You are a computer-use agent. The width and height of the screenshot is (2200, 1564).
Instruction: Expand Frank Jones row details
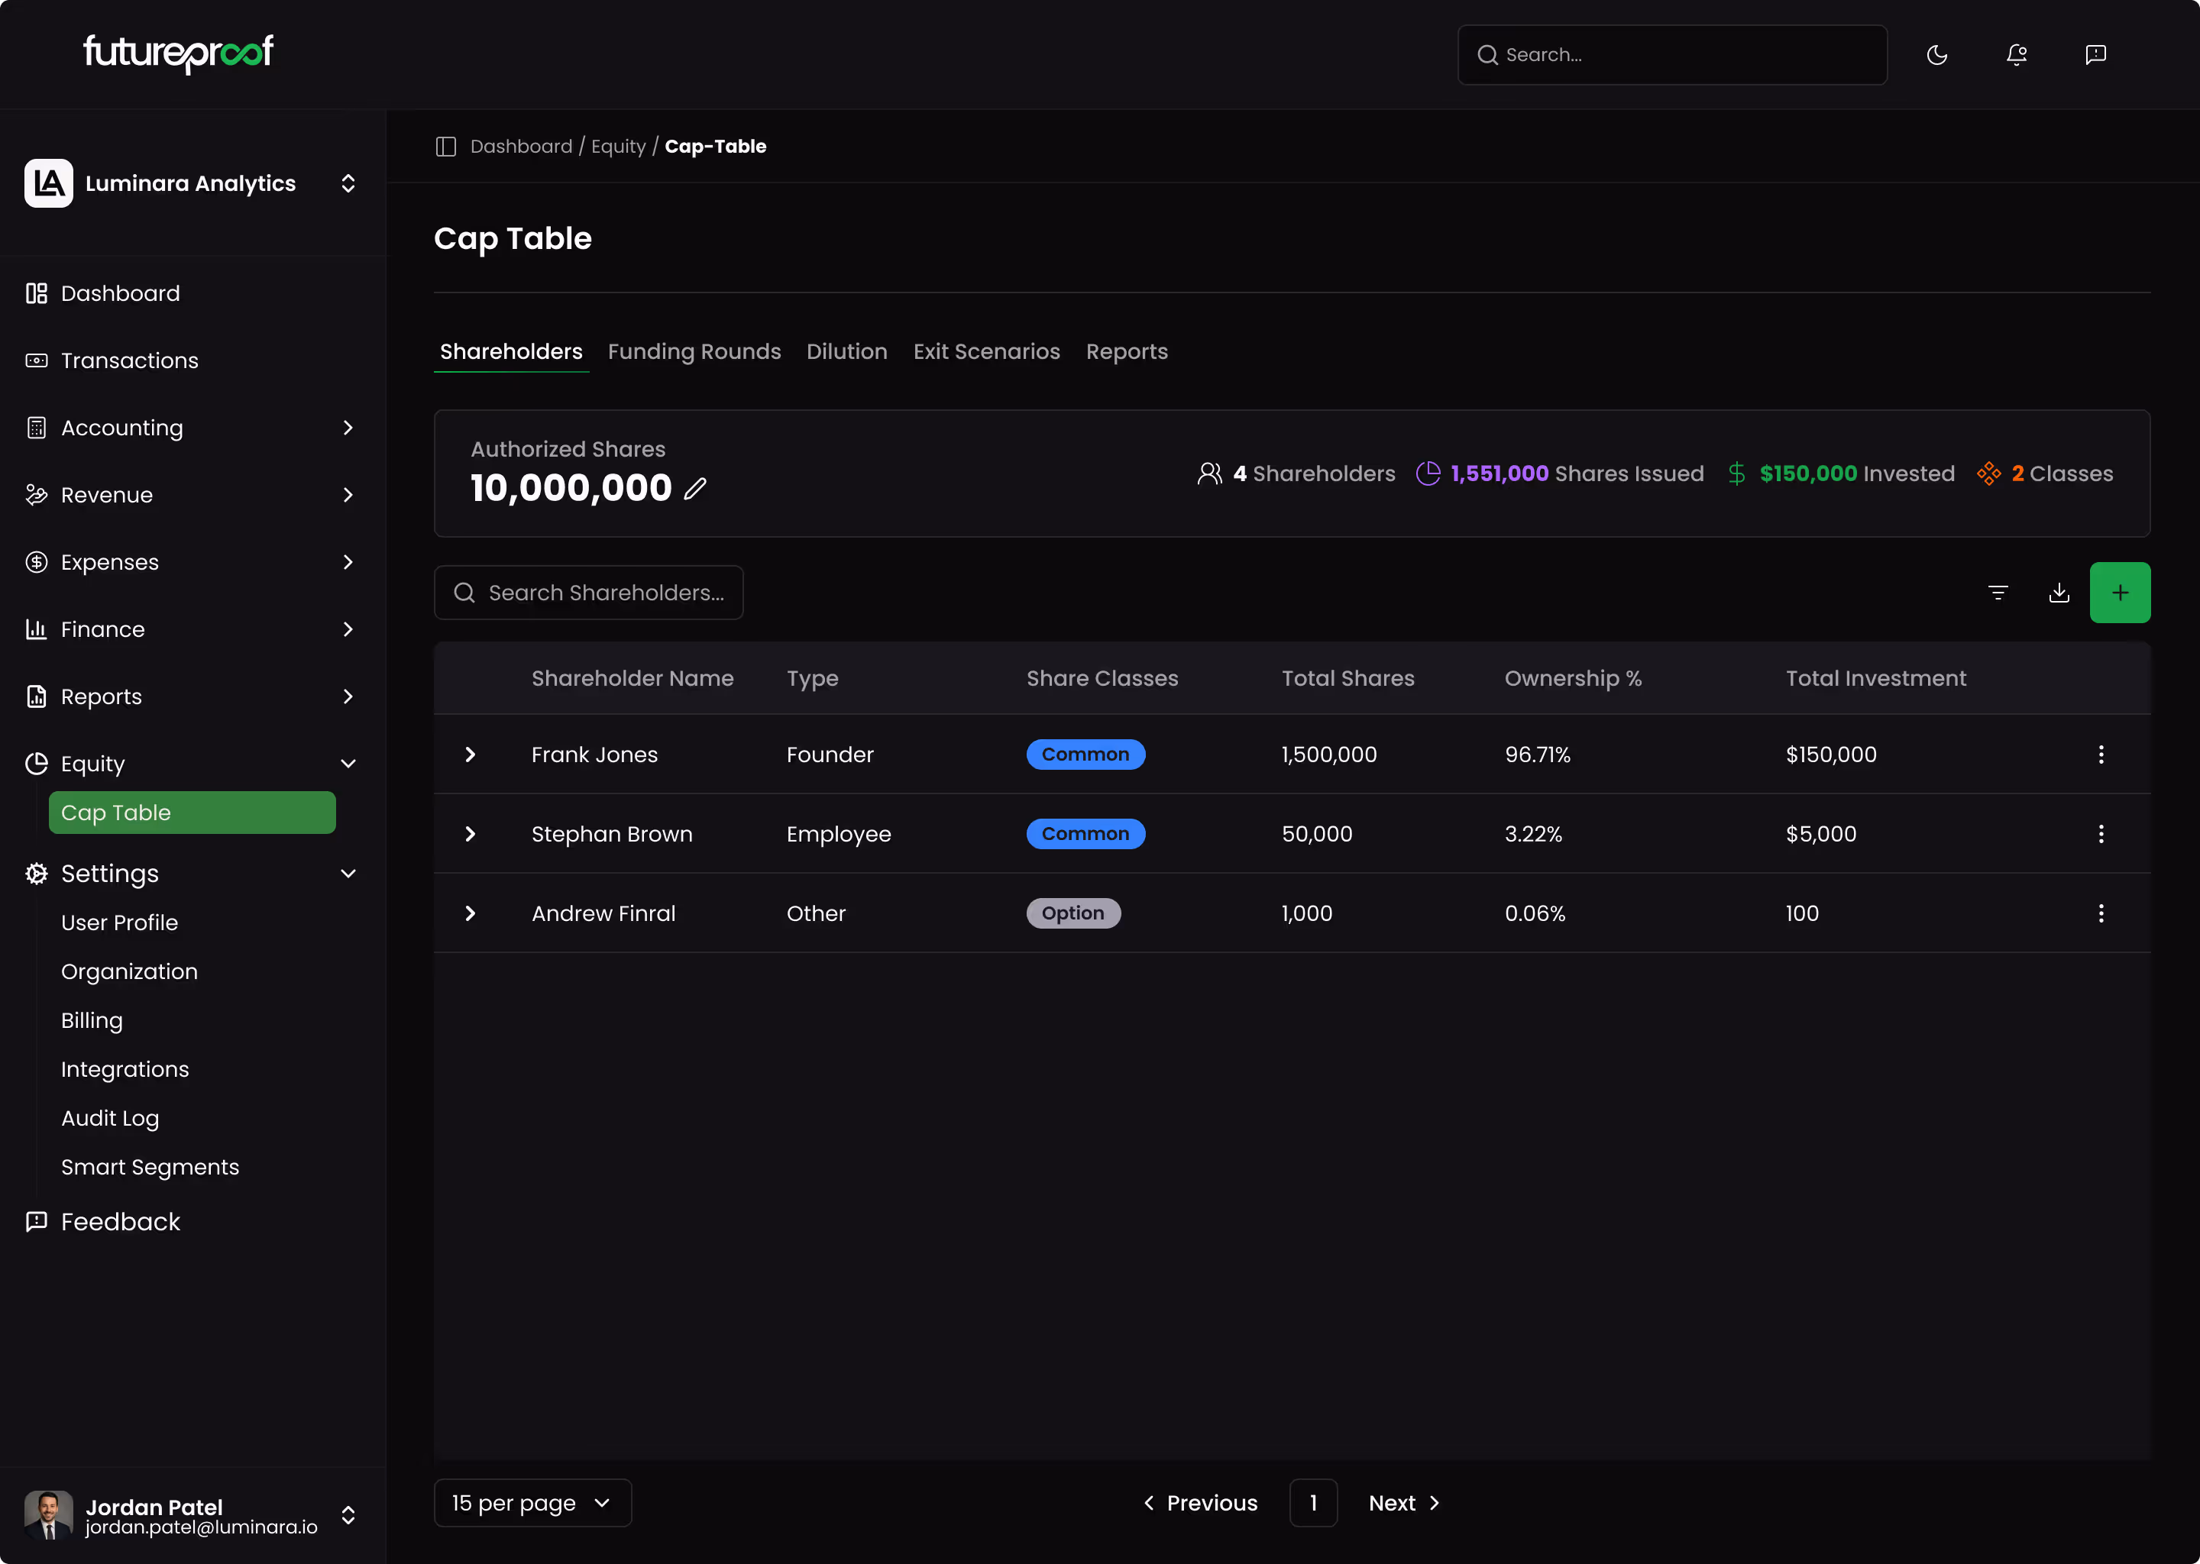(x=470, y=754)
